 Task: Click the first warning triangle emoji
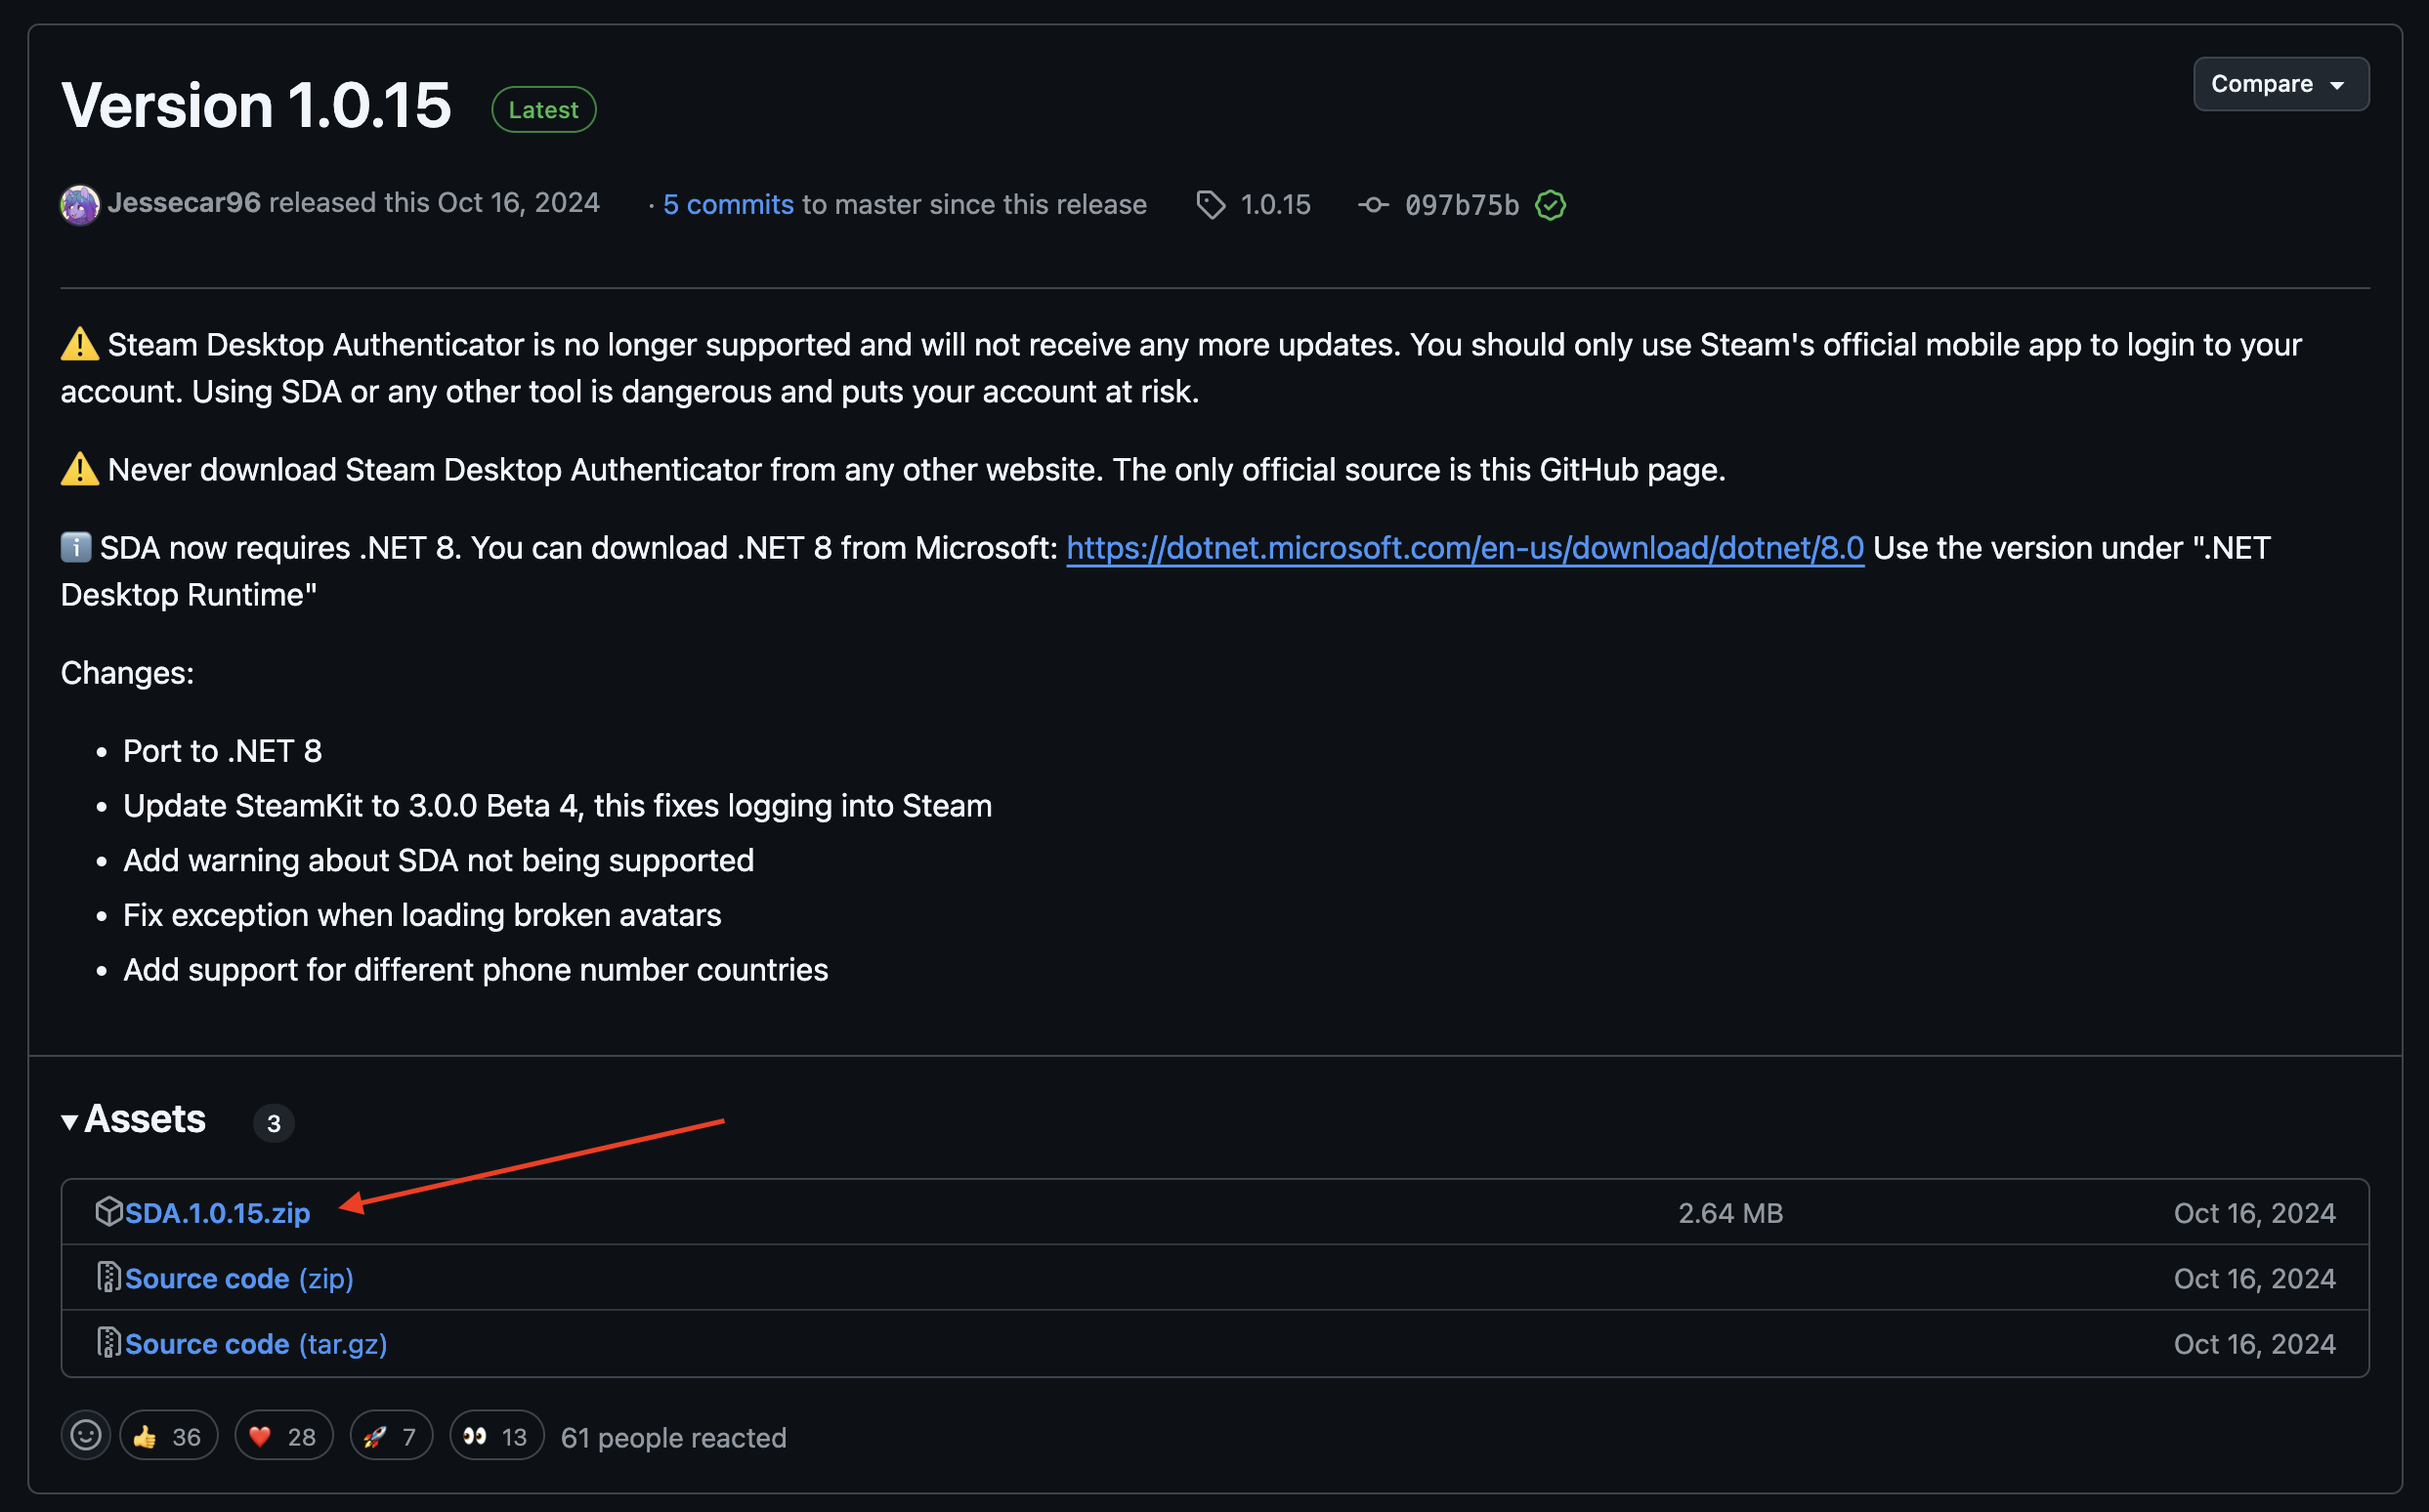point(80,344)
